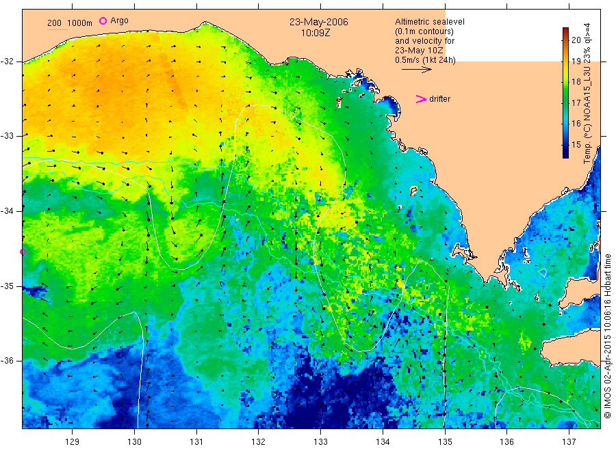Click the large island at bottom right

coord(570,348)
